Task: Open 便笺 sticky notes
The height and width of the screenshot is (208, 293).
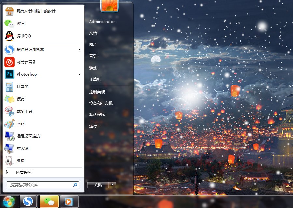Action: 20,99
